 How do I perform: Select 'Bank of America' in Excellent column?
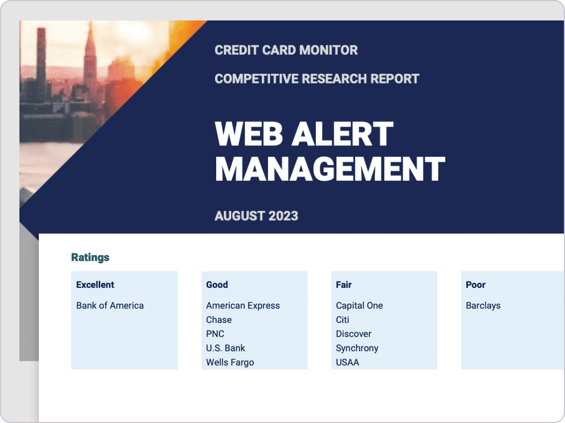[x=110, y=305]
